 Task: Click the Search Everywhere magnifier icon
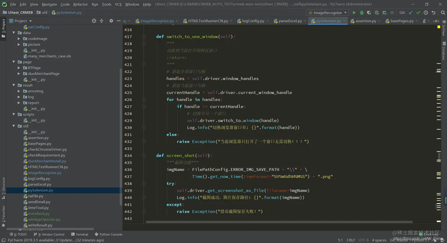(443, 13)
